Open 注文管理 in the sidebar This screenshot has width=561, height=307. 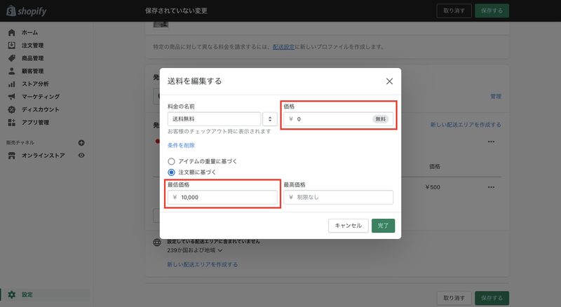(x=32, y=46)
